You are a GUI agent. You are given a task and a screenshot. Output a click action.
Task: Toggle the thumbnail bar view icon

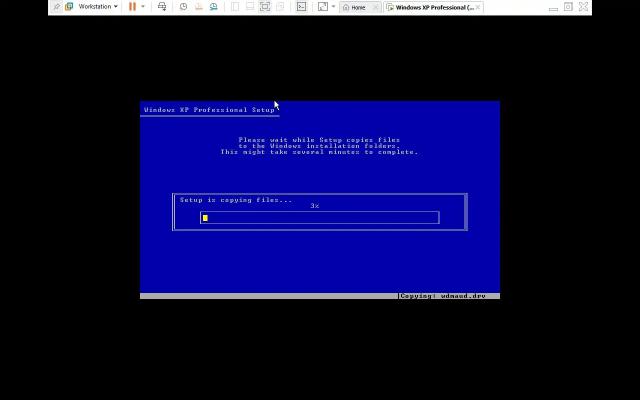click(x=250, y=7)
